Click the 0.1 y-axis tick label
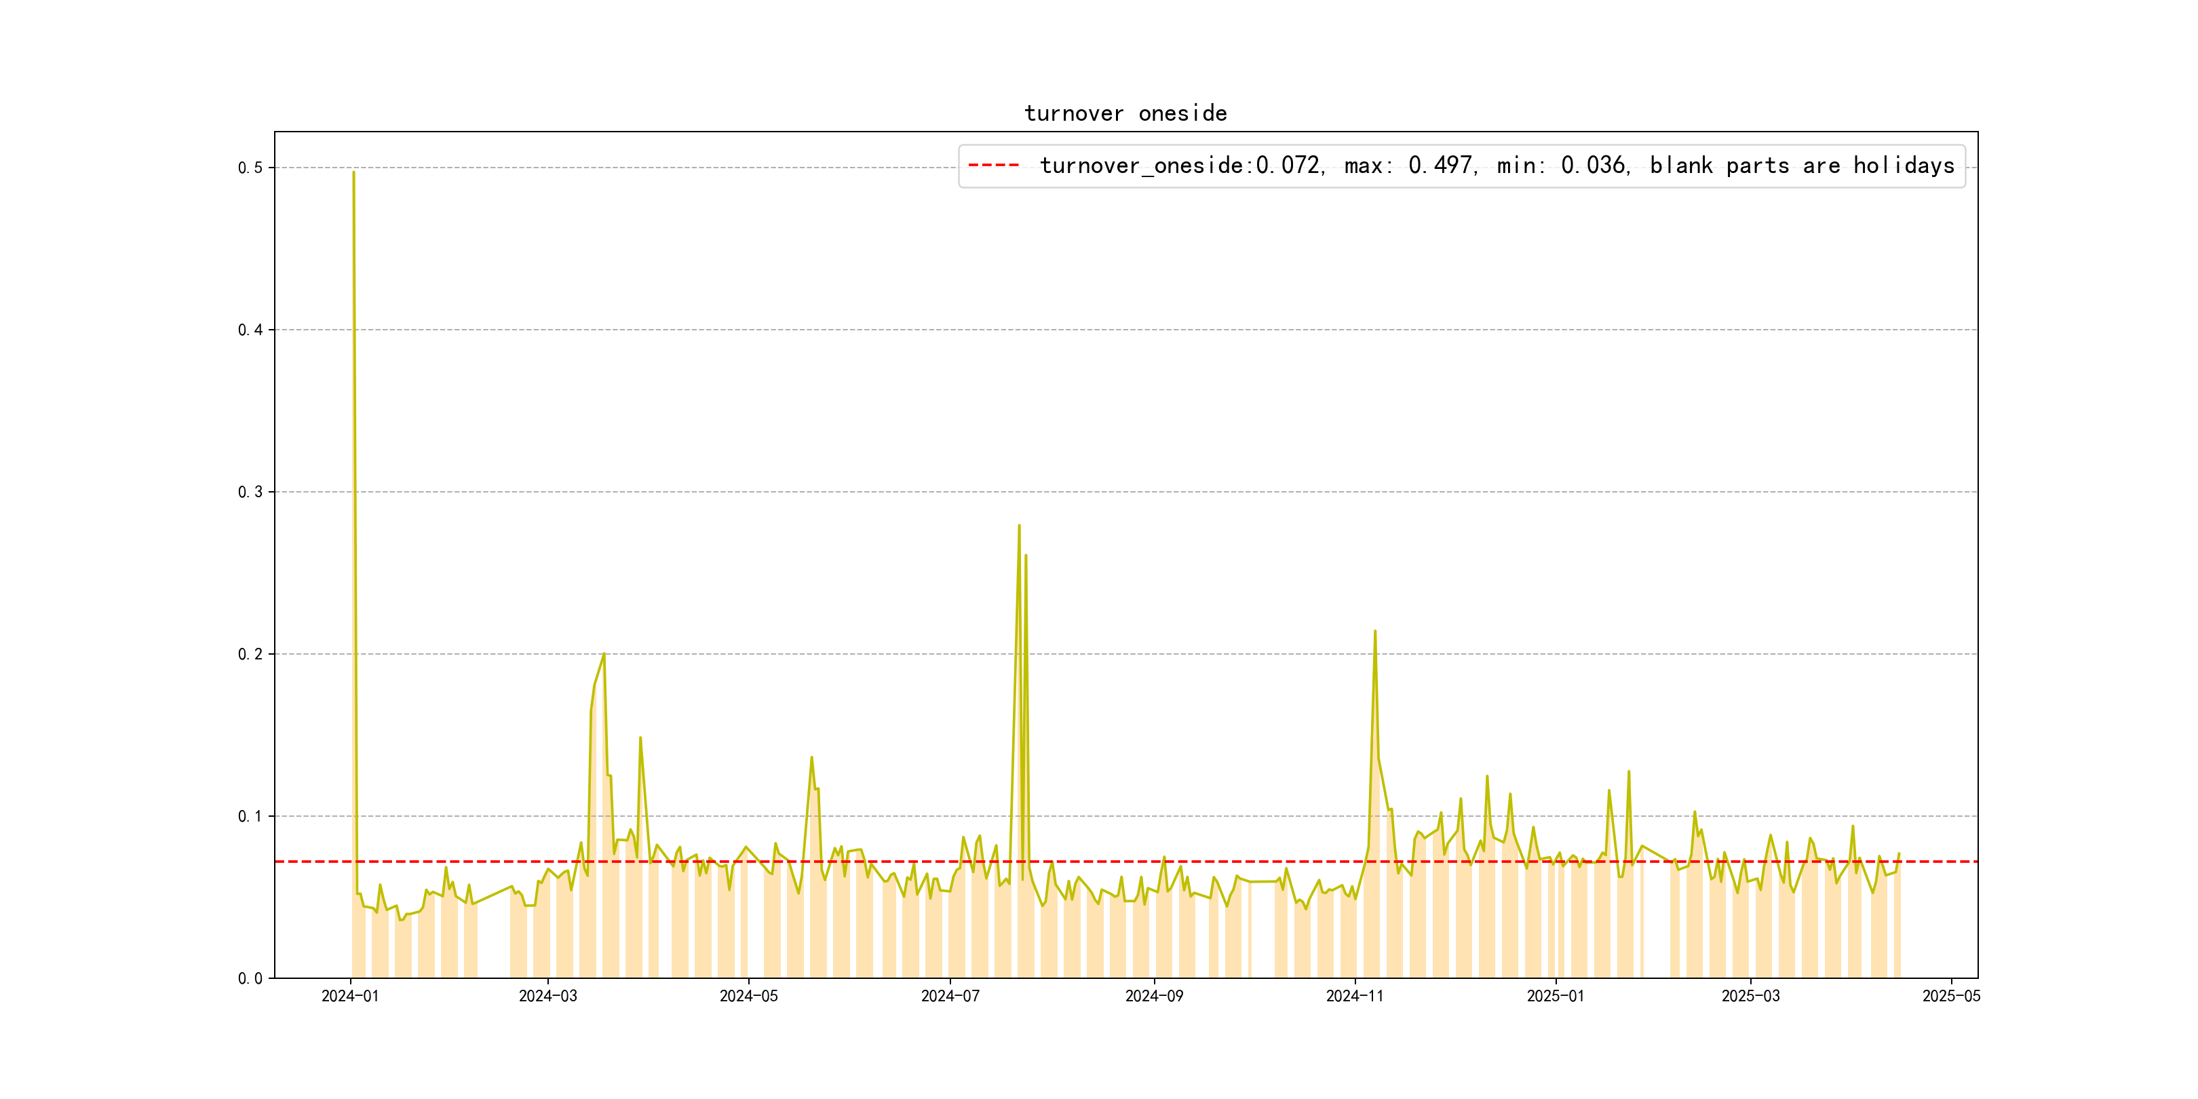2198x1099 pixels. (x=250, y=817)
